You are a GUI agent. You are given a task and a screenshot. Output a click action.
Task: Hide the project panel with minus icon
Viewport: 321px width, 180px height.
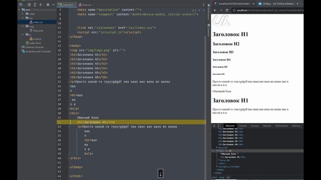54,4
